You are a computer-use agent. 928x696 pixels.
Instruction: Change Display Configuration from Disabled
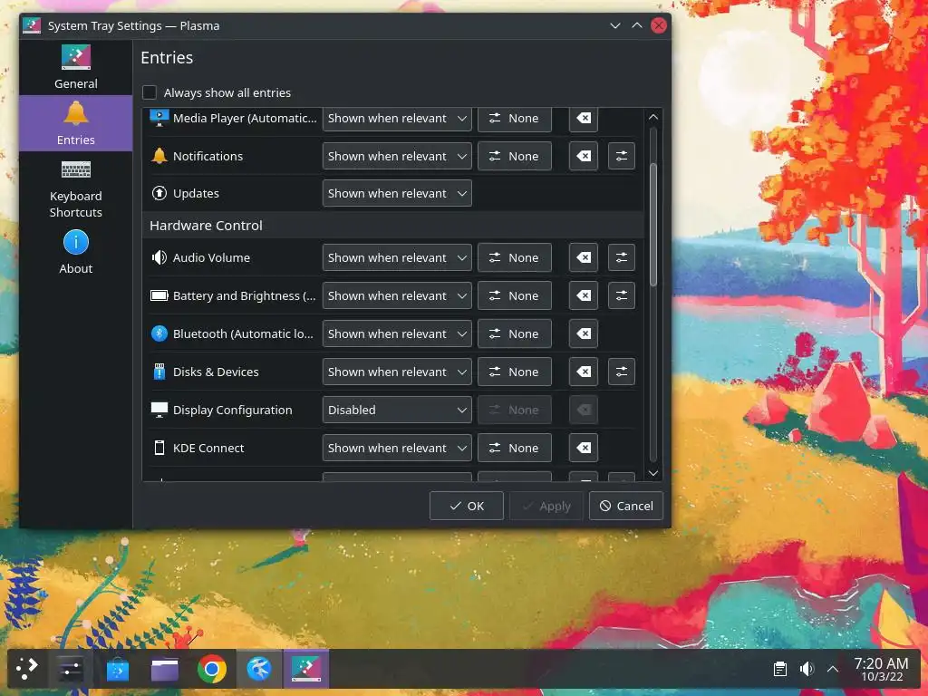pos(397,411)
